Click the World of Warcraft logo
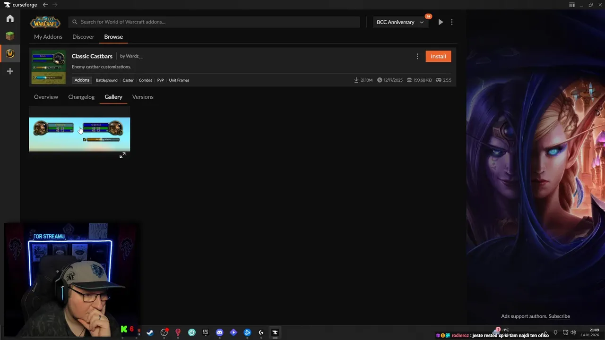The image size is (605, 340). tap(45, 22)
